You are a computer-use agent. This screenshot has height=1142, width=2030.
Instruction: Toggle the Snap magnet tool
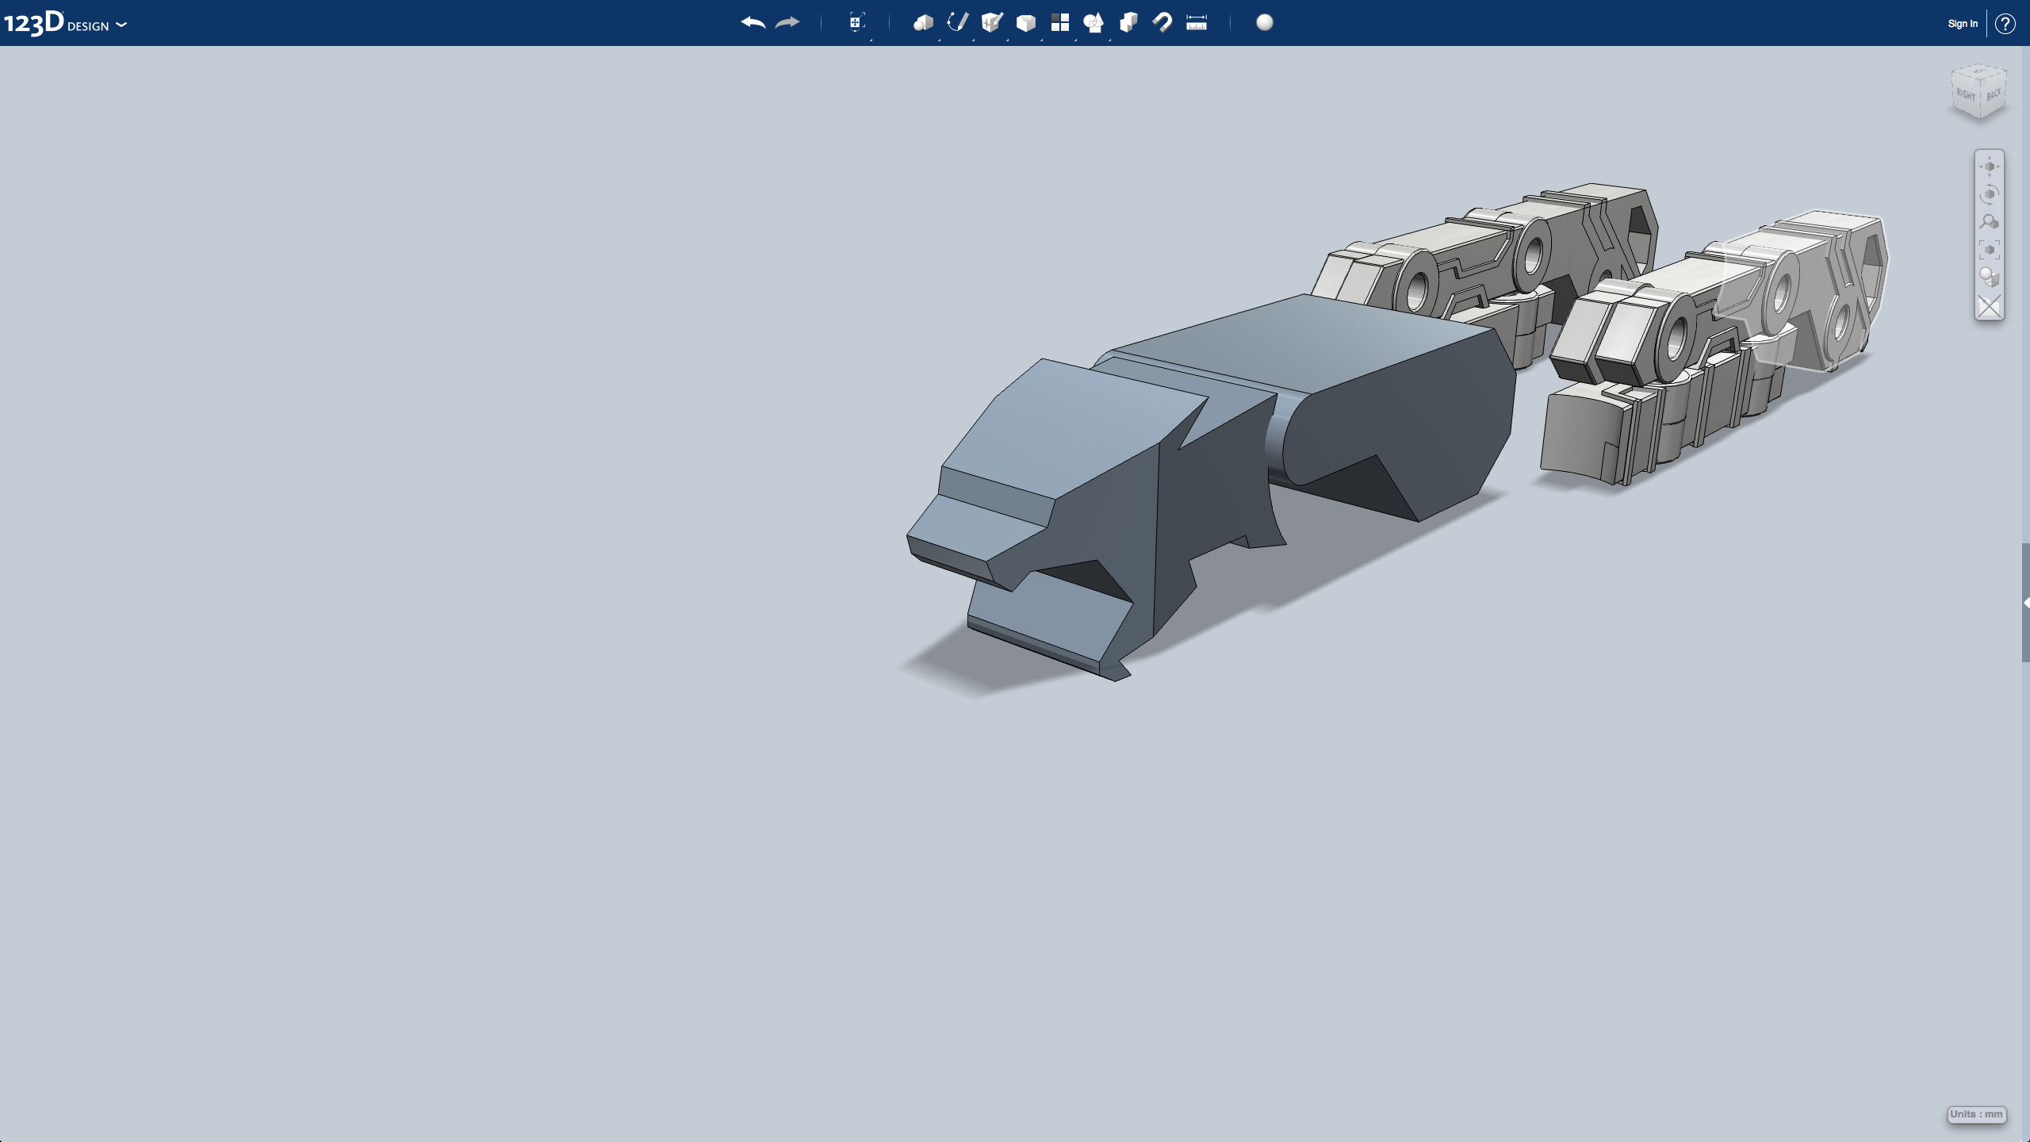pos(1162,23)
